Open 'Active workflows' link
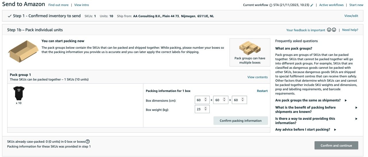This screenshot has height=157, width=368. tap(331, 5)
